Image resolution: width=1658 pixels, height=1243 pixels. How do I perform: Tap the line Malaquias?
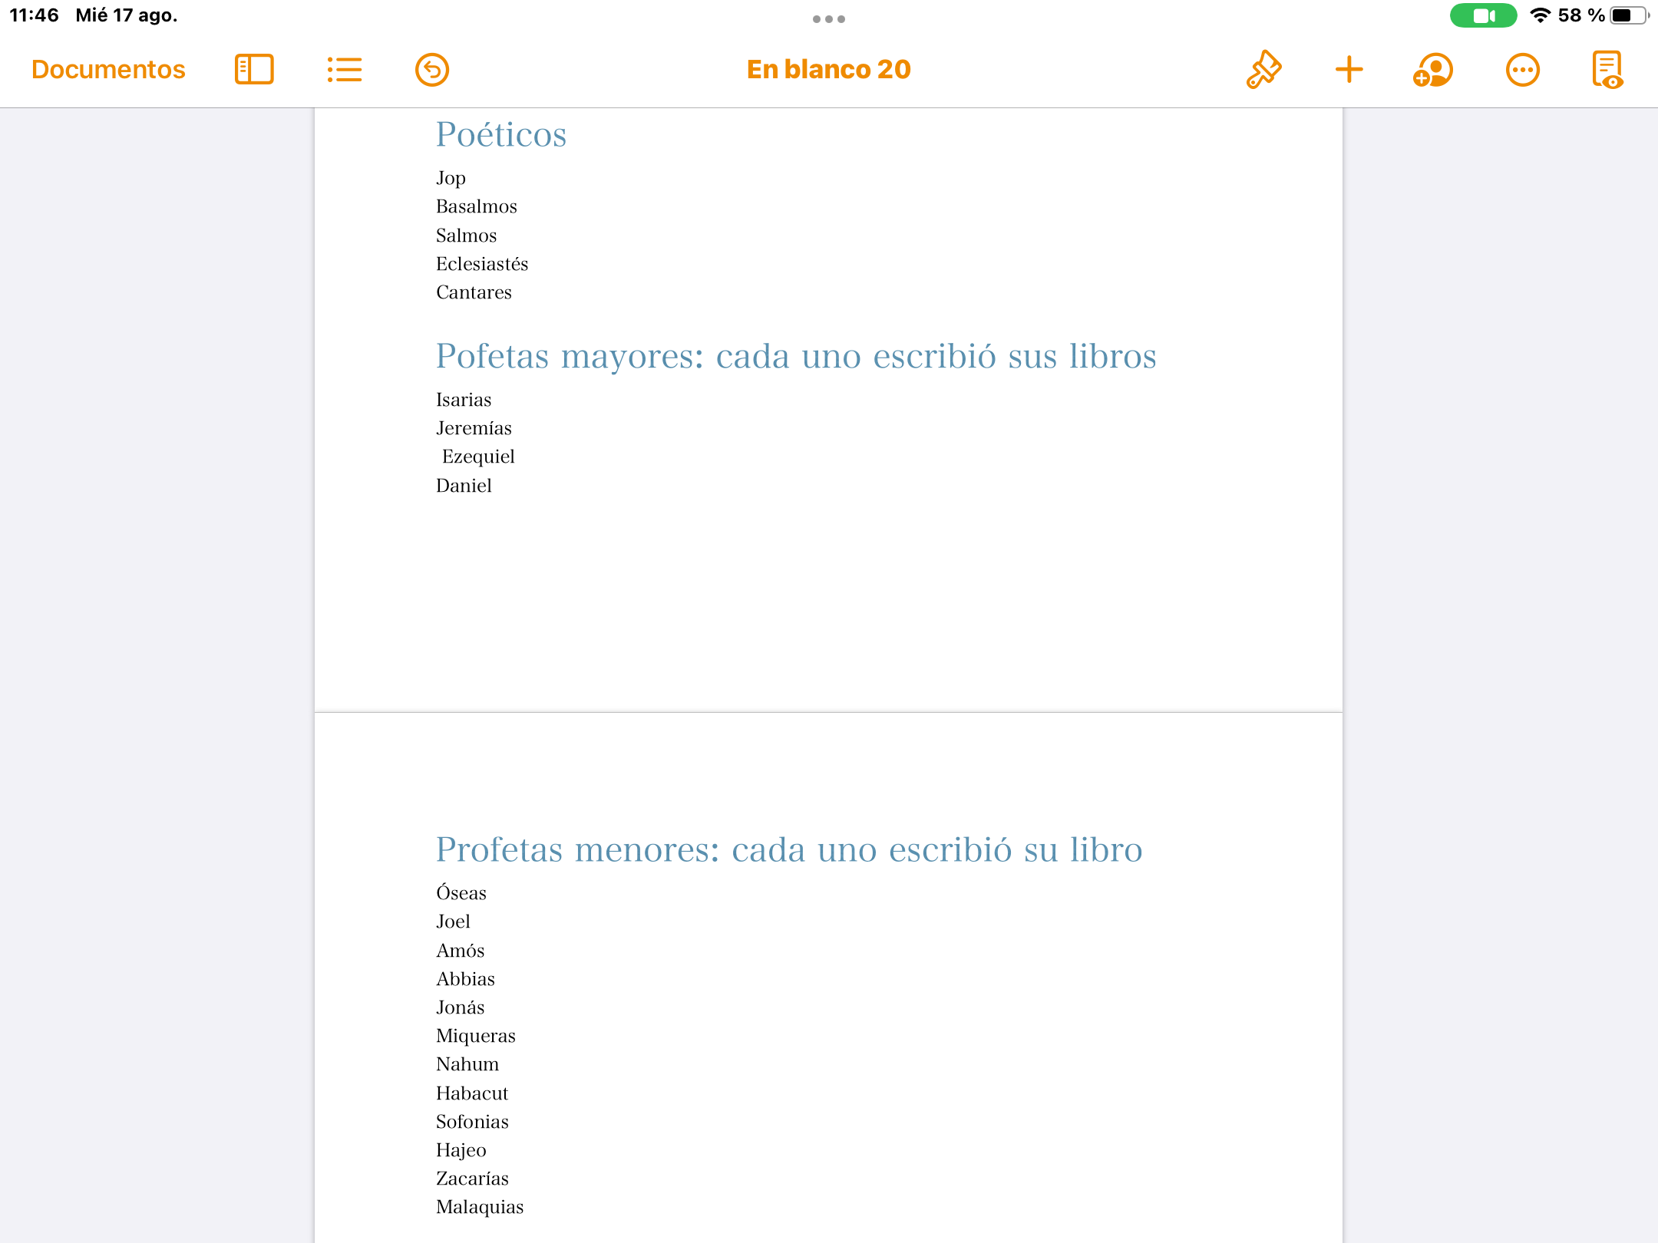(x=480, y=1207)
